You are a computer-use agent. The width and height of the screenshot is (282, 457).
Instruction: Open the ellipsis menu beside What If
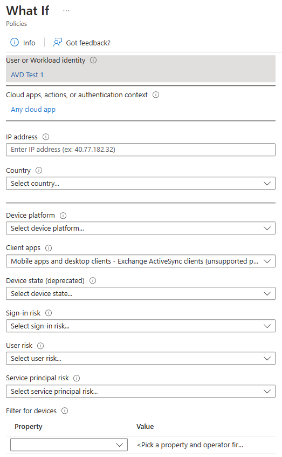[66, 11]
